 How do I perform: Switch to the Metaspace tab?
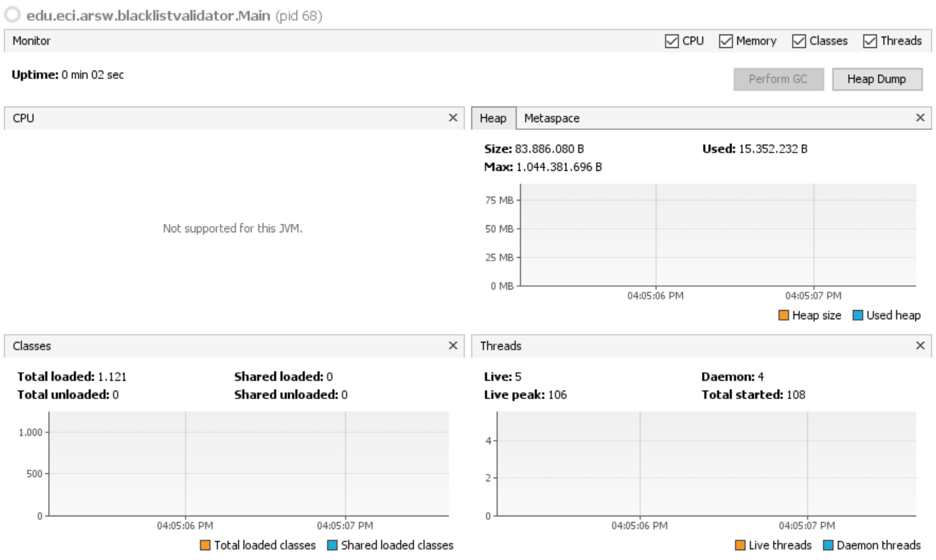(x=552, y=119)
